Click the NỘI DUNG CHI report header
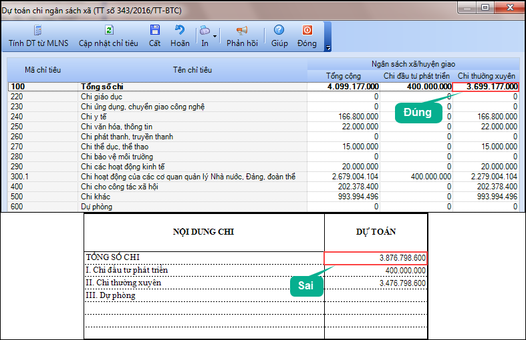The width and height of the screenshot is (526, 340). [x=204, y=231]
